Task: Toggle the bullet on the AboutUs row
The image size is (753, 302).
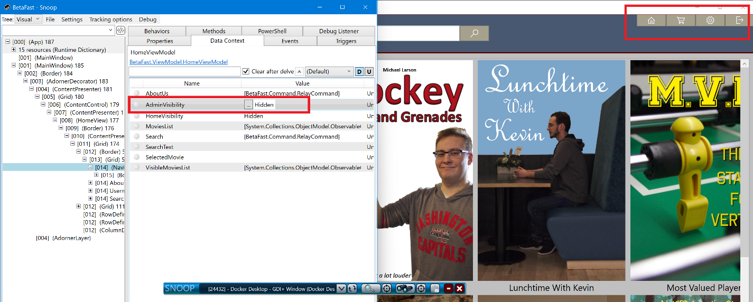Action: [136, 93]
